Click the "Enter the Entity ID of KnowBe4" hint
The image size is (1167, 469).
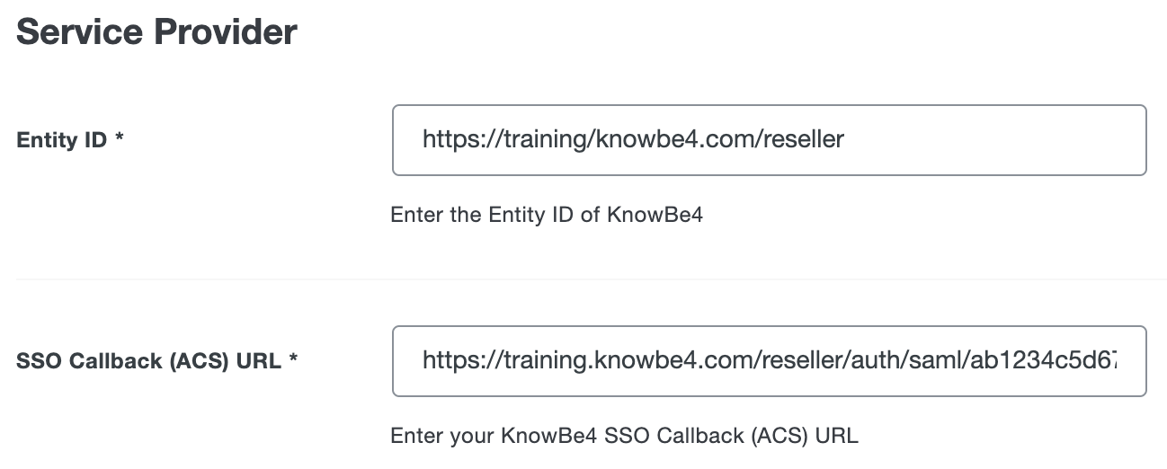[x=546, y=216]
